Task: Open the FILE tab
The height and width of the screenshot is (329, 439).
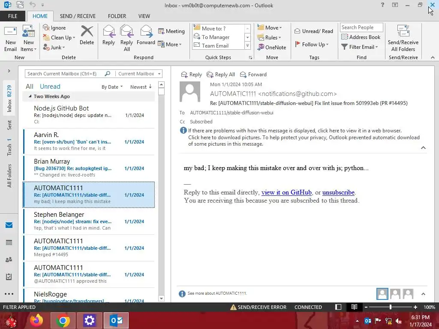Action: pos(12,16)
